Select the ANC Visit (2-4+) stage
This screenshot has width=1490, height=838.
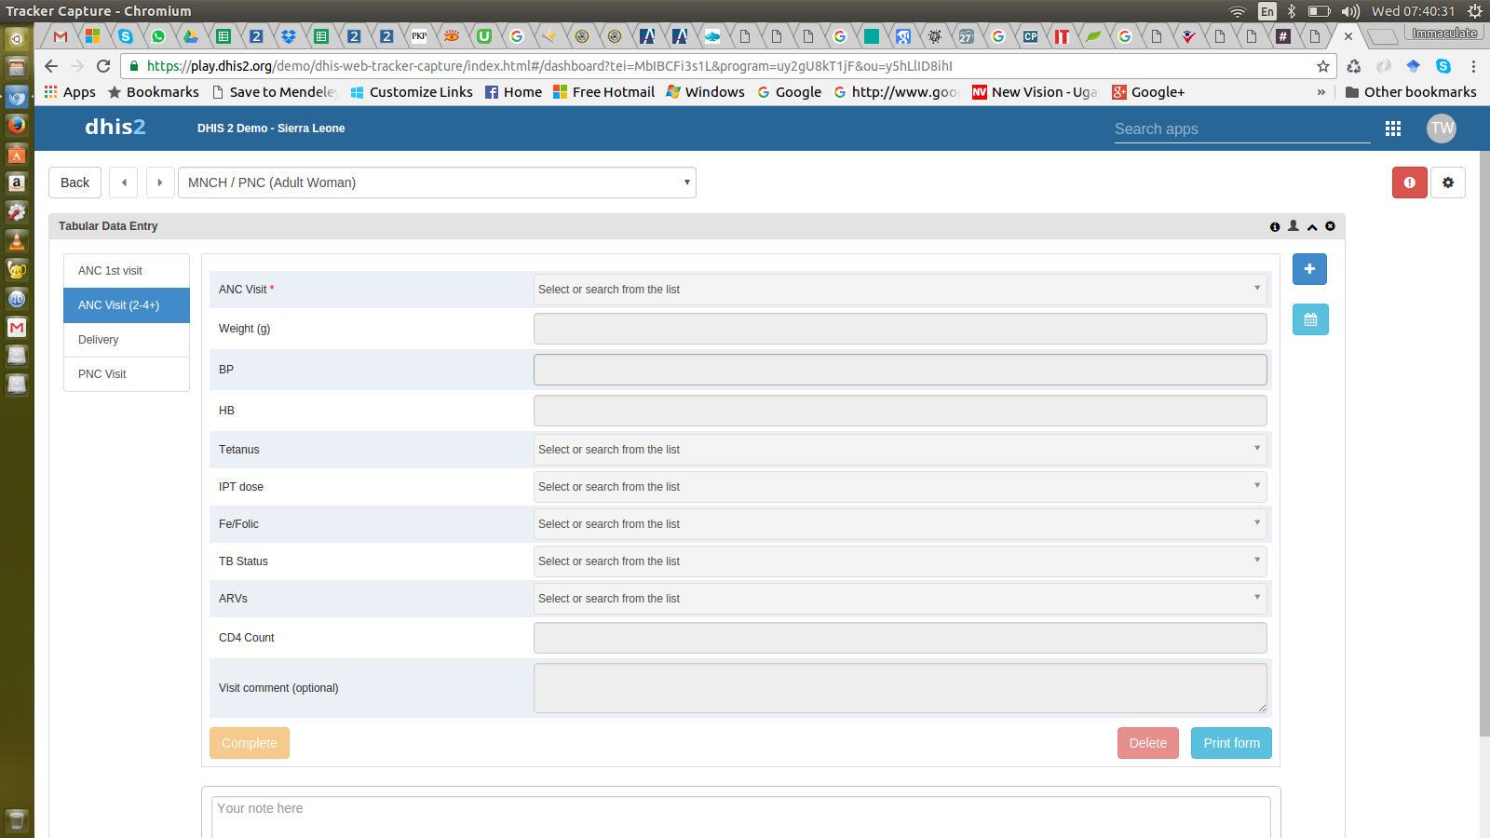tap(127, 305)
